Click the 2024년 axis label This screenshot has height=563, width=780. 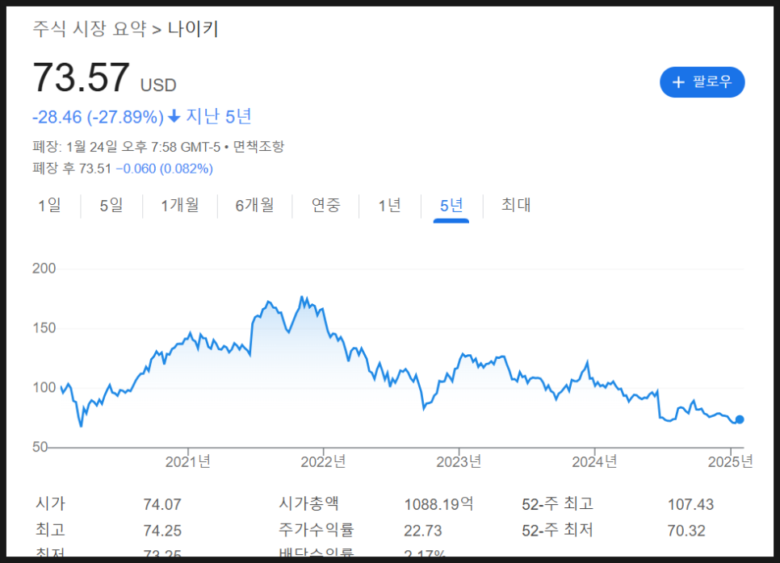tap(594, 461)
